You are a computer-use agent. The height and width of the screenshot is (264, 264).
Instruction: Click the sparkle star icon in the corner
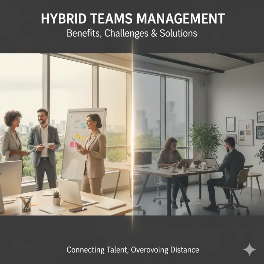(x=249, y=249)
